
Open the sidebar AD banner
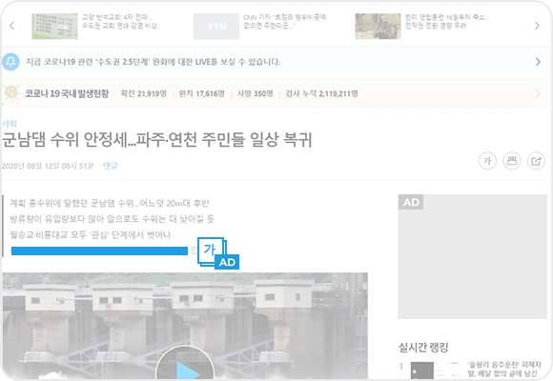[x=473, y=256]
